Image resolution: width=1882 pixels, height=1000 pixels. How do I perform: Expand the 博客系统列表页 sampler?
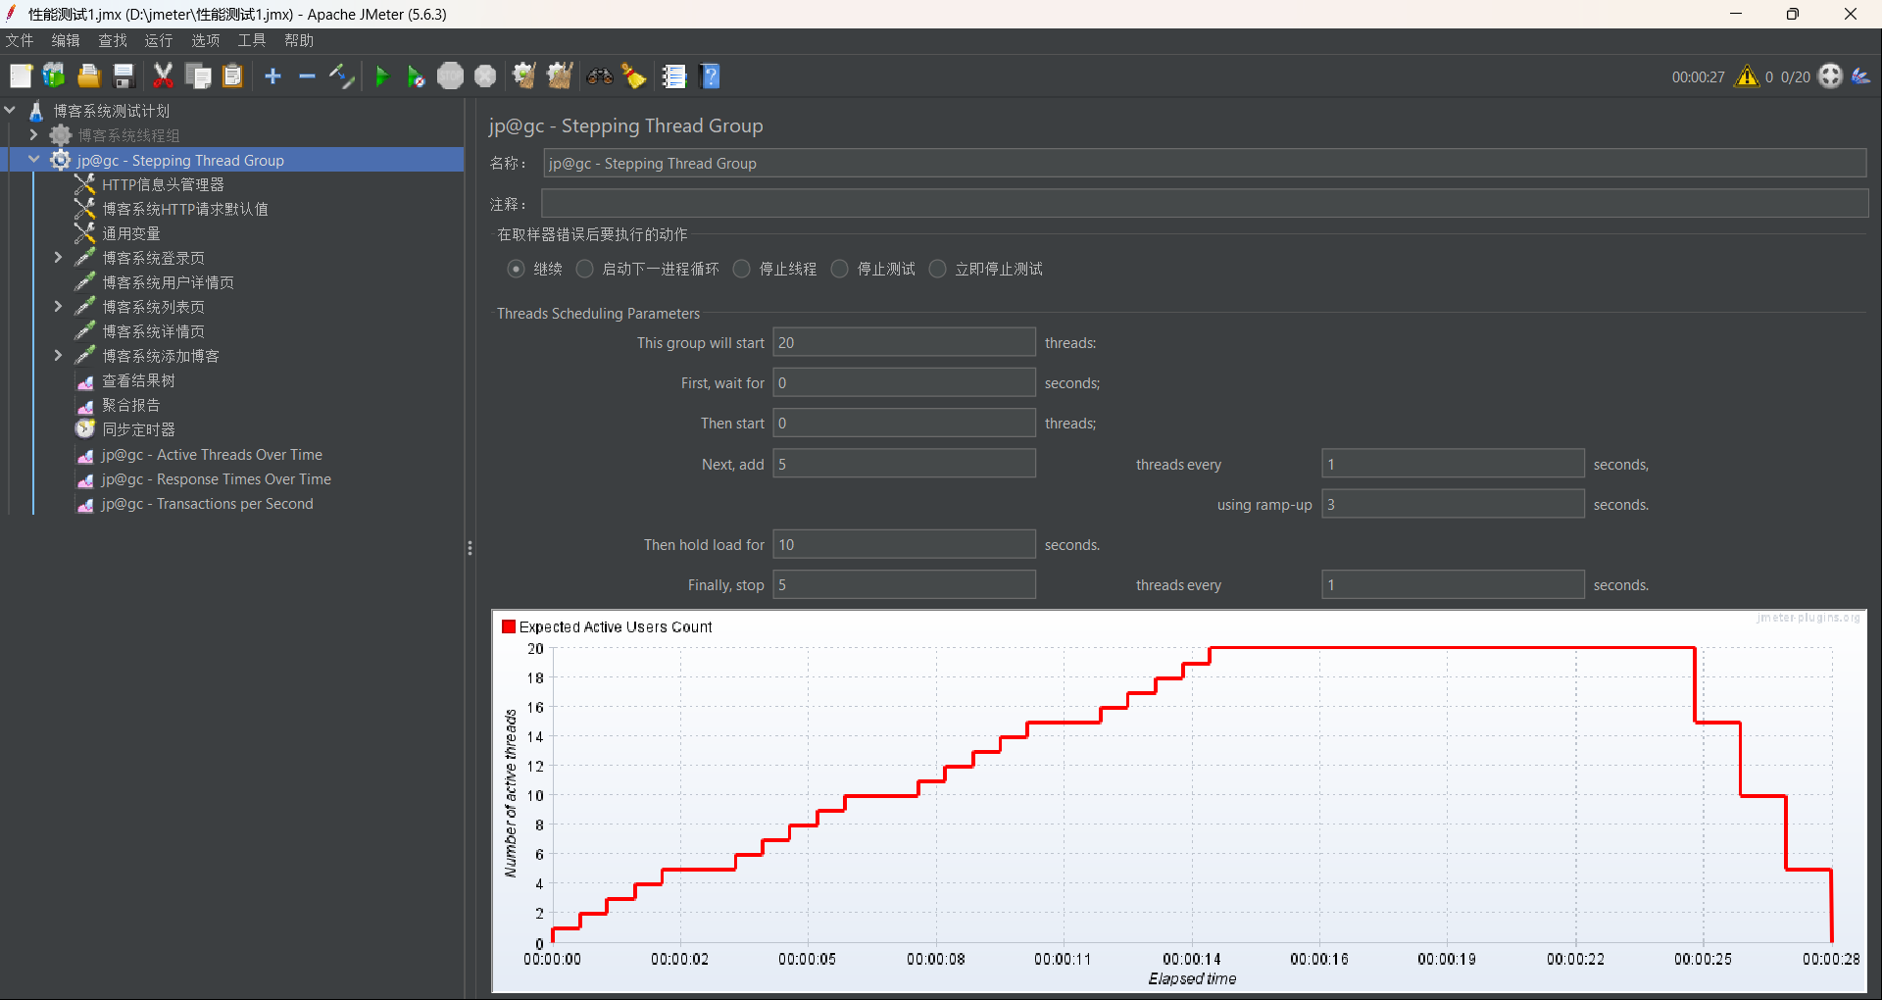coord(58,307)
